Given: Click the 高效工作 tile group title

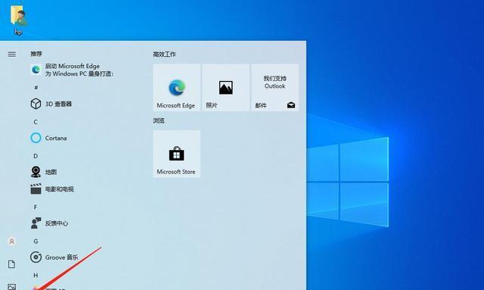Looking at the screenshot, I should (x=164, y=55).
